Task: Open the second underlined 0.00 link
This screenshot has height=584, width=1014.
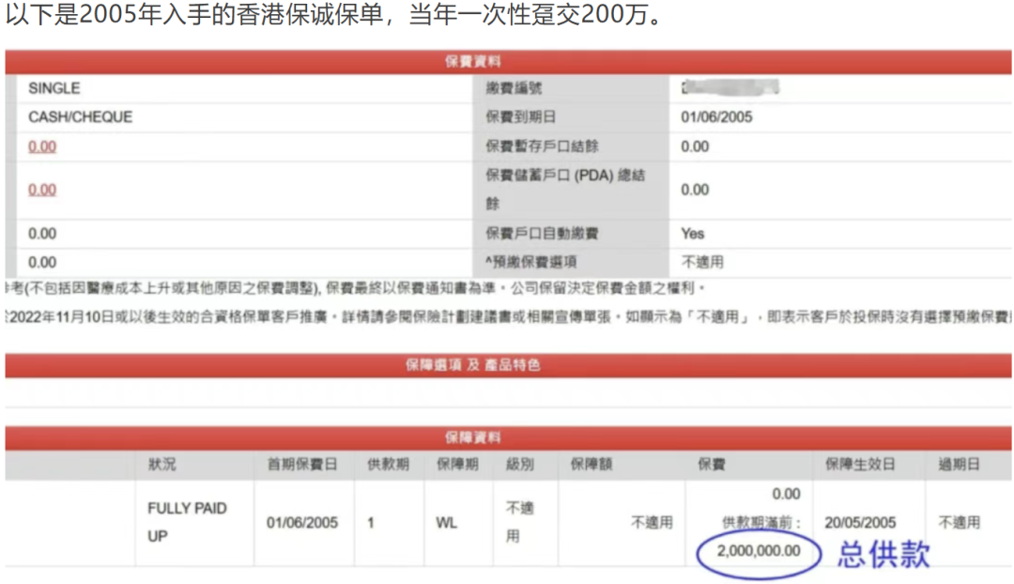Action: [x=42, y=190]
